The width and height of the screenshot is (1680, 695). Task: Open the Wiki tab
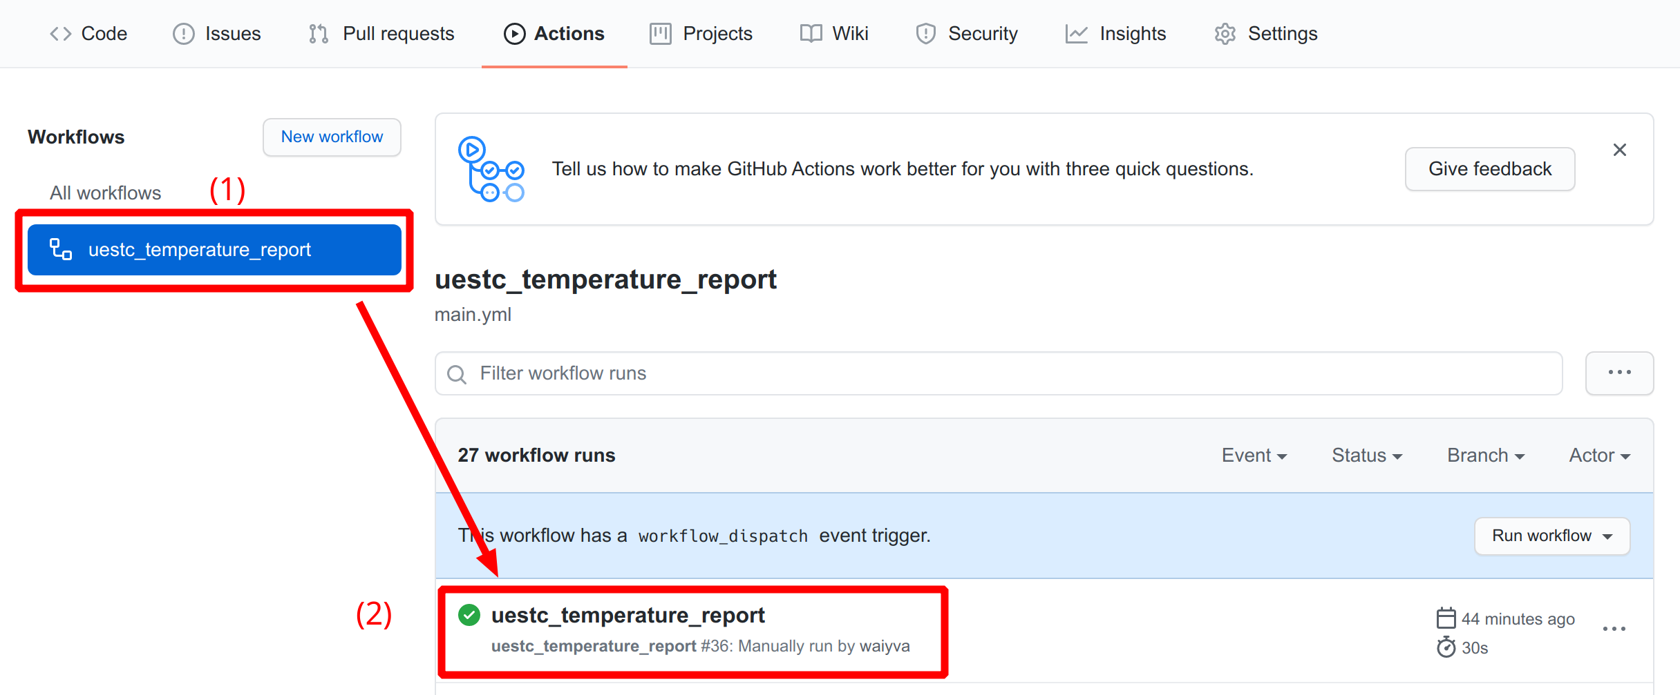[x=834, y=33]
